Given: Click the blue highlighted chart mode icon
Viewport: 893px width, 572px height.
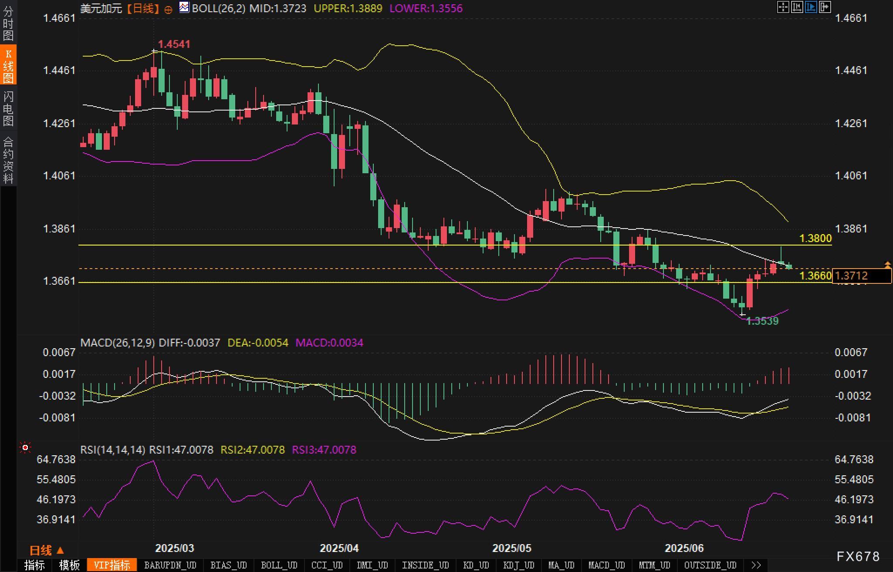Looking at the screenshot, I should (811, 7).
